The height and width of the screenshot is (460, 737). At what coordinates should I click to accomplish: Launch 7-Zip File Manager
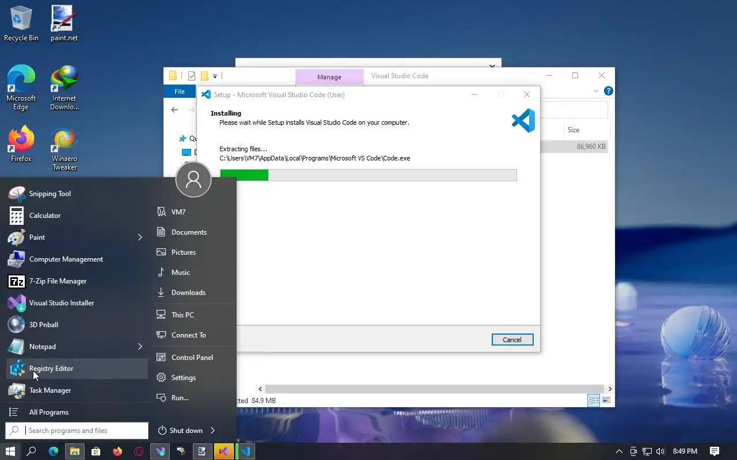point(77,281)
